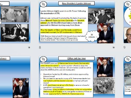Click the slide number 9 label
Image resolution: width=131 pixels, height=98 pixels.
(124, 47)
